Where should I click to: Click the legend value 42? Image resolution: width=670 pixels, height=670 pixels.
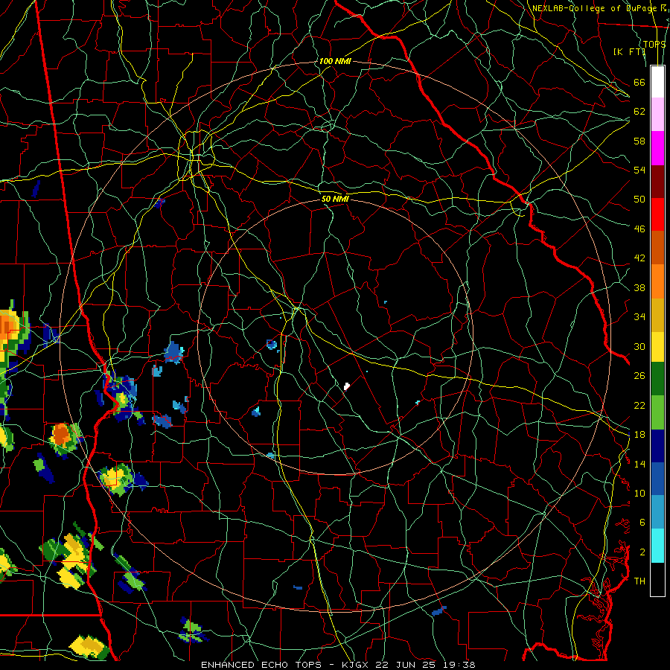point(639,258)
